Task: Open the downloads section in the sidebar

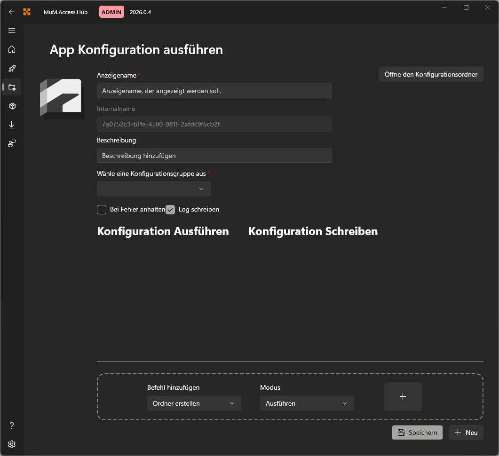Action: tap(12, 125)
